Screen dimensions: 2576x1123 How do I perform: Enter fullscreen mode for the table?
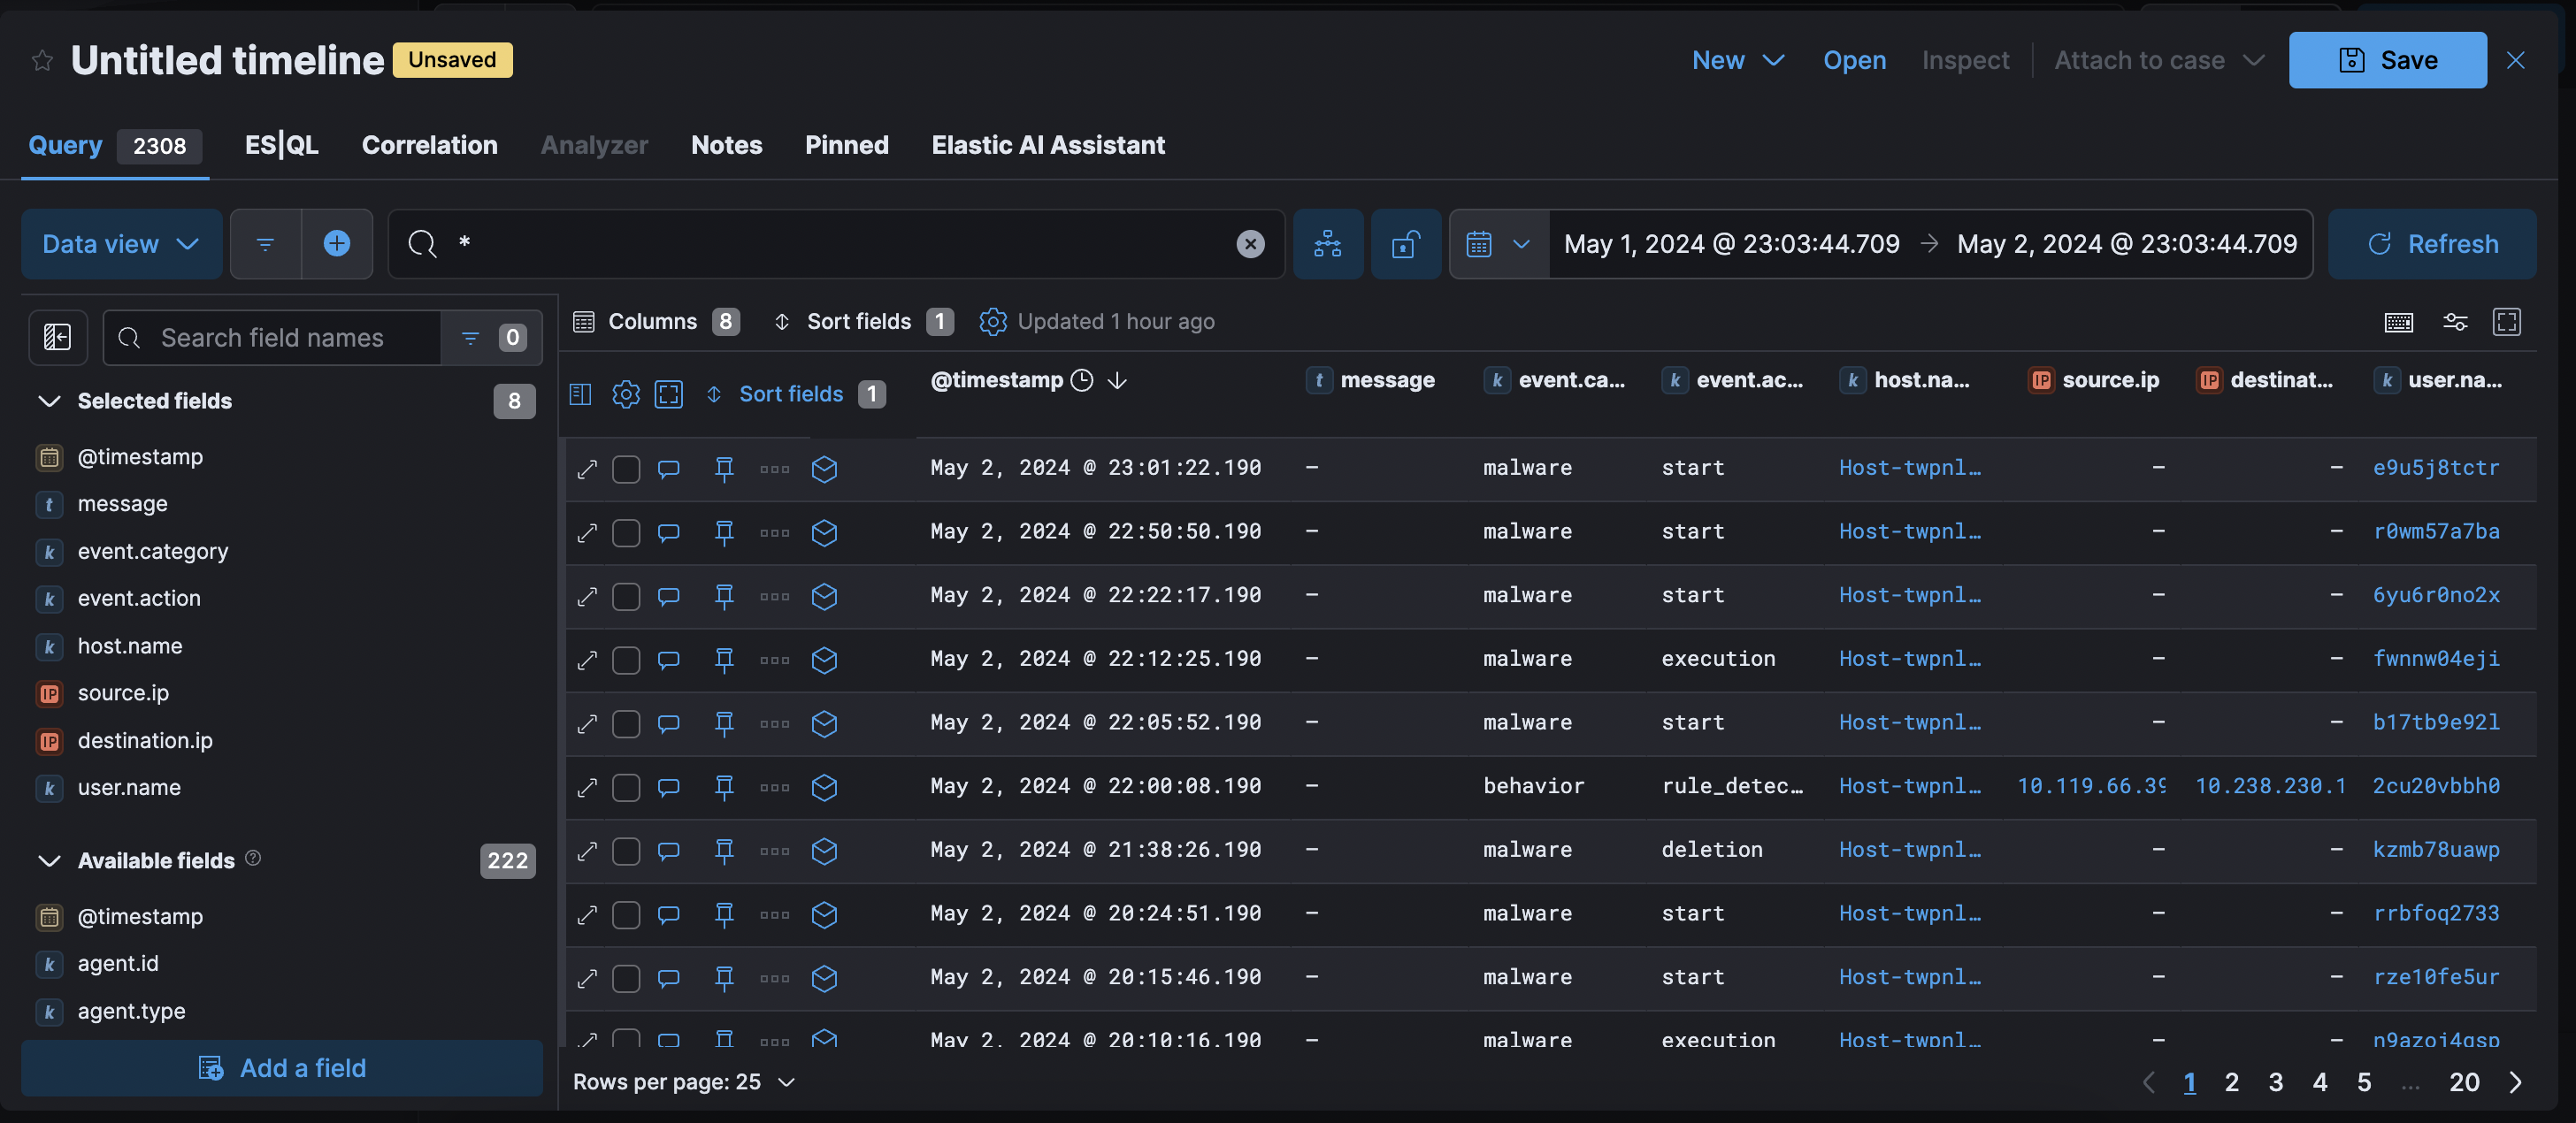tap(2506, 322)
